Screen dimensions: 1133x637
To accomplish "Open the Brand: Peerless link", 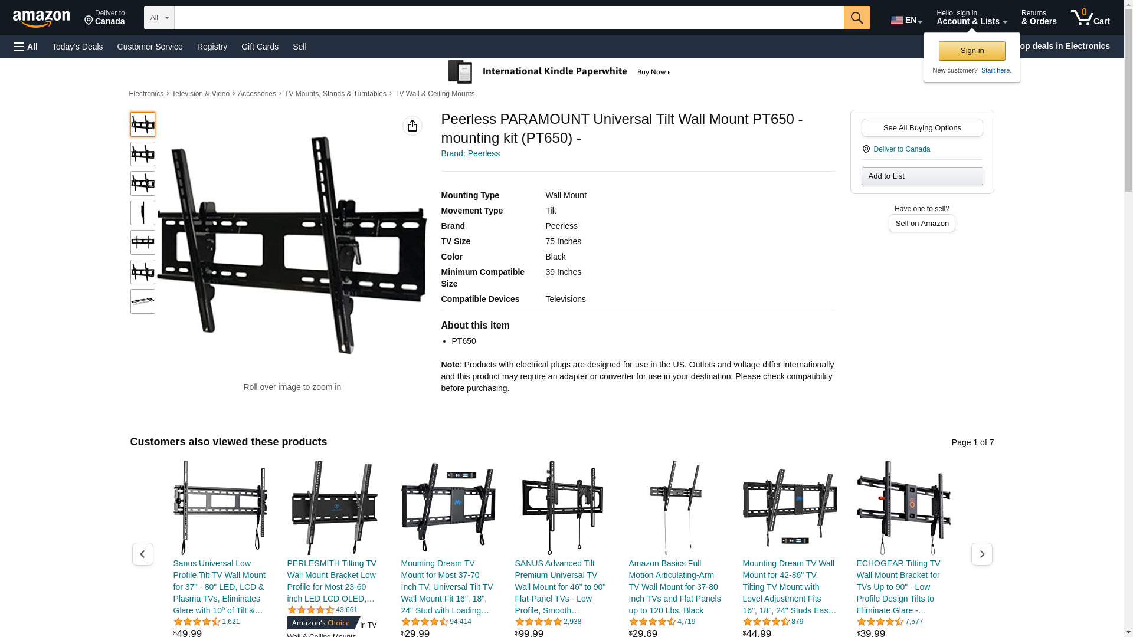I will pyautogui.click(x=470, y=153).
